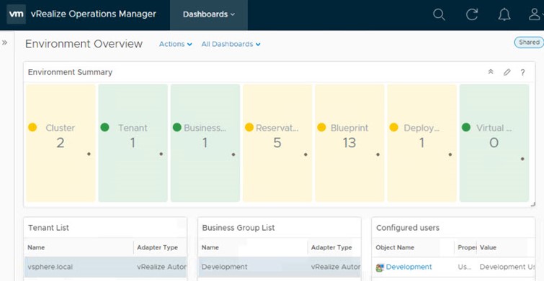Click the Shared badge

(529, 42)
